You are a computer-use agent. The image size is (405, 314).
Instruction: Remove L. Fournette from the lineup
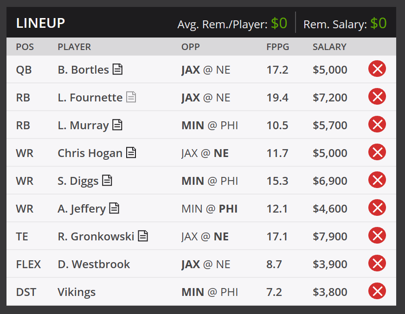tap(377, 96)
